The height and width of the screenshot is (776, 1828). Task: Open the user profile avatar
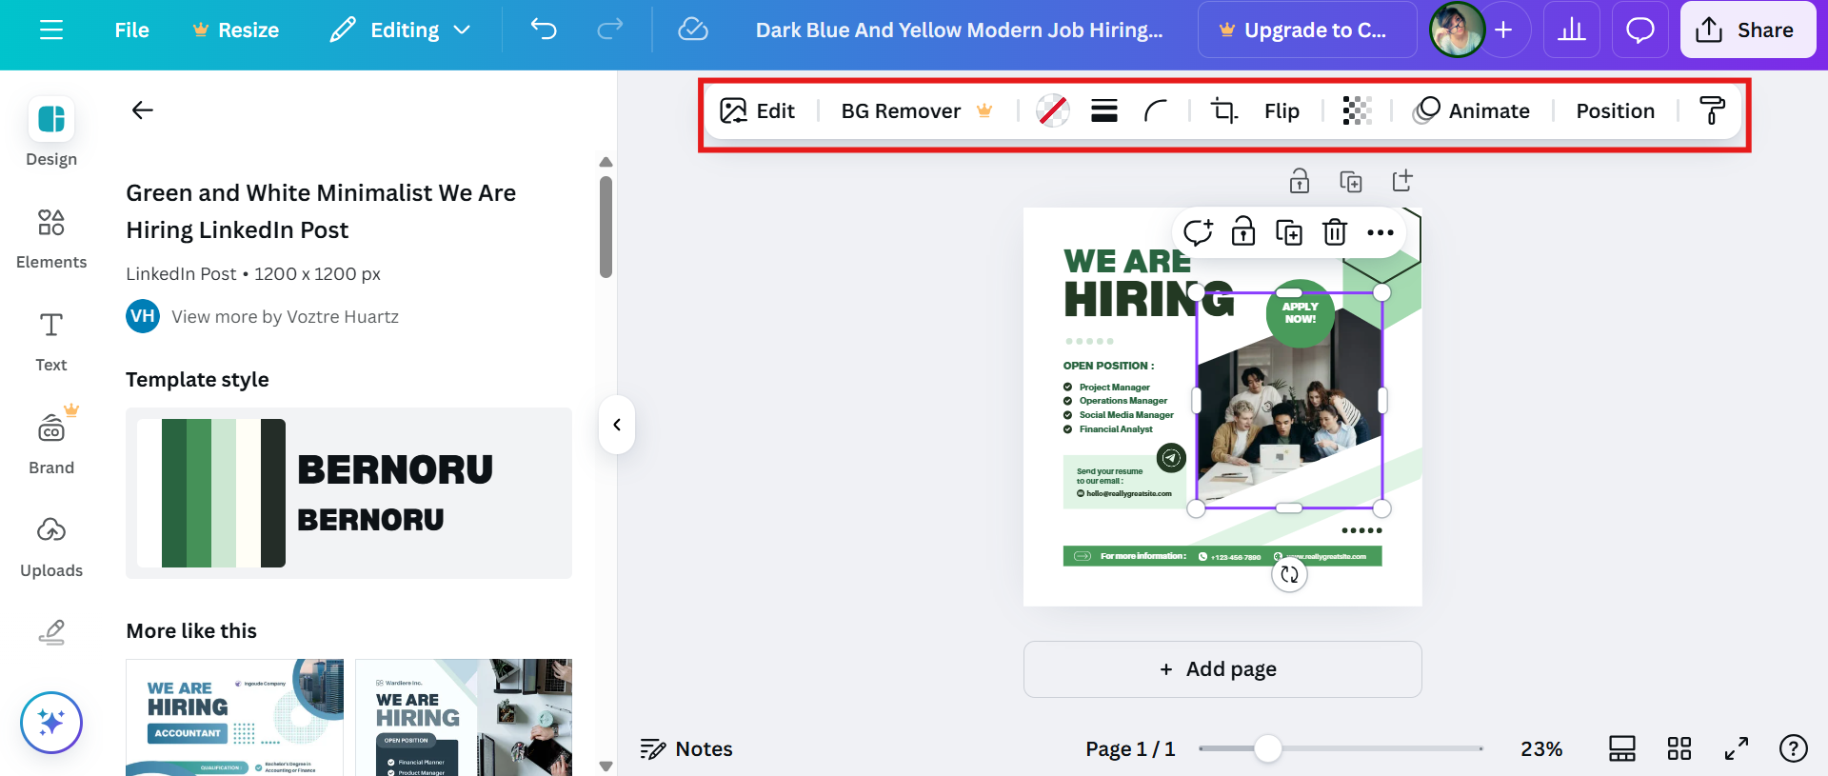coord(1457,30)
